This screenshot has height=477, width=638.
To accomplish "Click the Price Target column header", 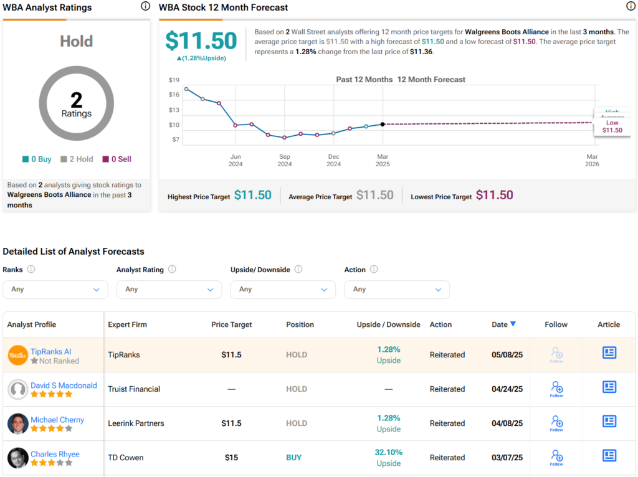I will coord(232,324).
